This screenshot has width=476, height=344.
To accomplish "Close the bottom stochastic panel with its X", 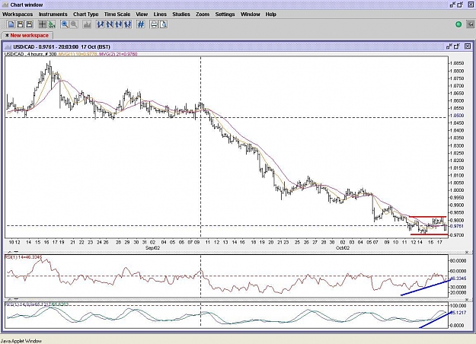I will (x=467, y=300).
